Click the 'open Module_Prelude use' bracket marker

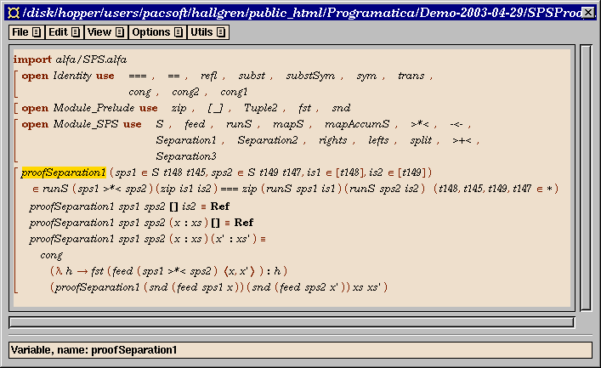(16, 108)
